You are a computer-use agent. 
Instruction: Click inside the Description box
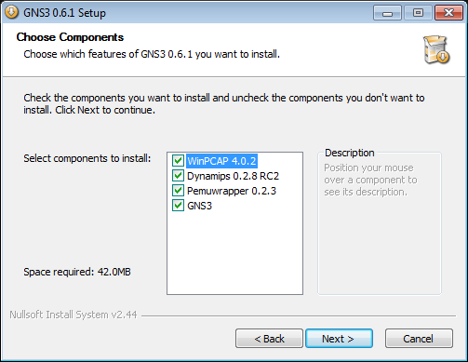click(380, 242)
